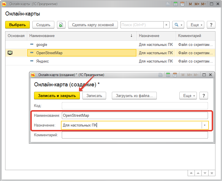This screenshot has height=181, width=222.
Task: Click Для настольных ПК cell in Яндекс row
Action: pos(156,61)
